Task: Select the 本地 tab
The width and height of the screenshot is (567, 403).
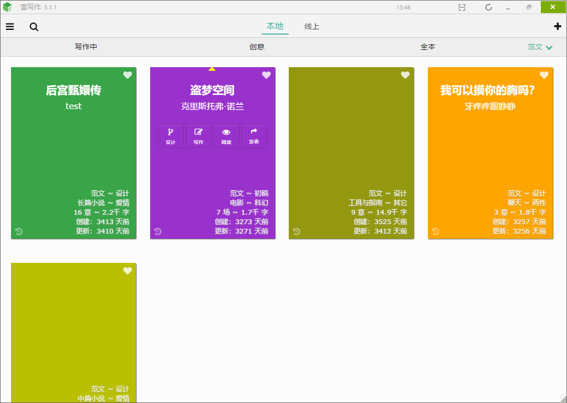Action: point(275,26)
